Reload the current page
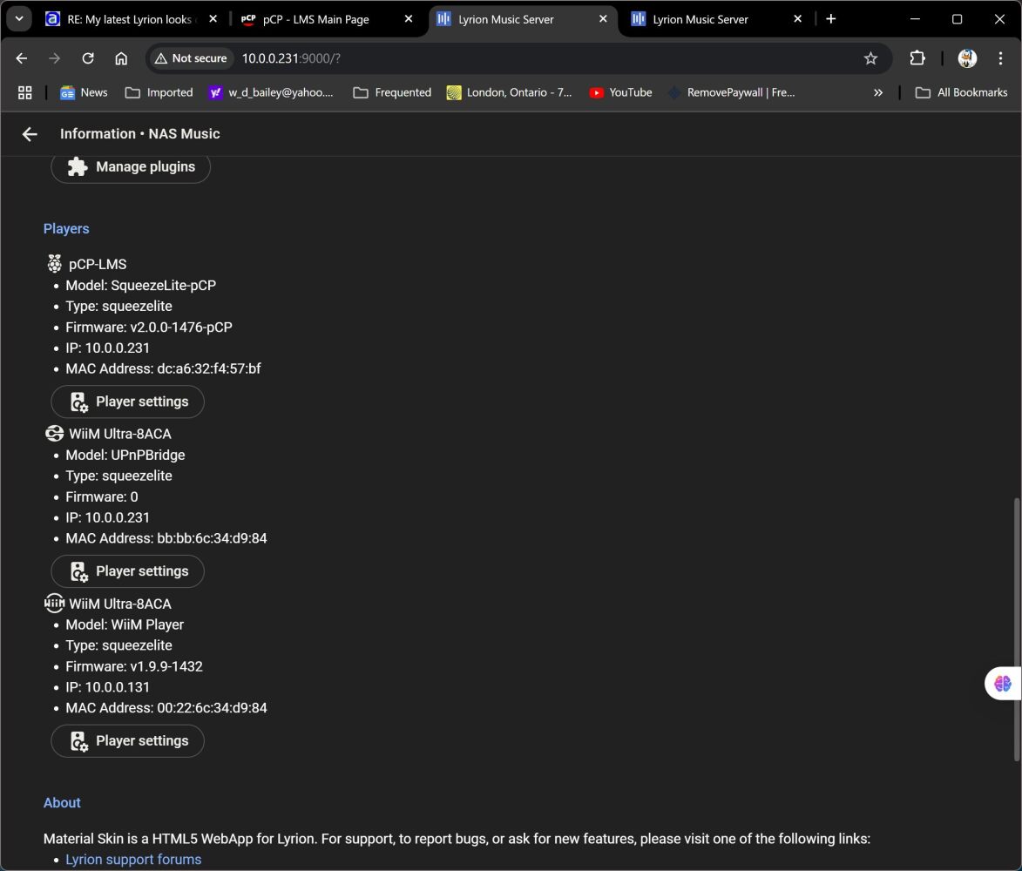Viewport: 1022px width, 871px height. pyautogui.click(x=88, y=58)
